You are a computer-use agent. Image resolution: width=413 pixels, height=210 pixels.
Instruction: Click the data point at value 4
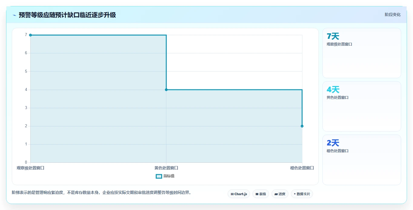click(166, 90)
